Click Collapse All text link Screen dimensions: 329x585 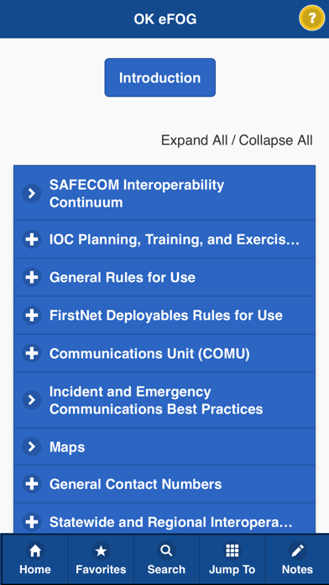276,140
